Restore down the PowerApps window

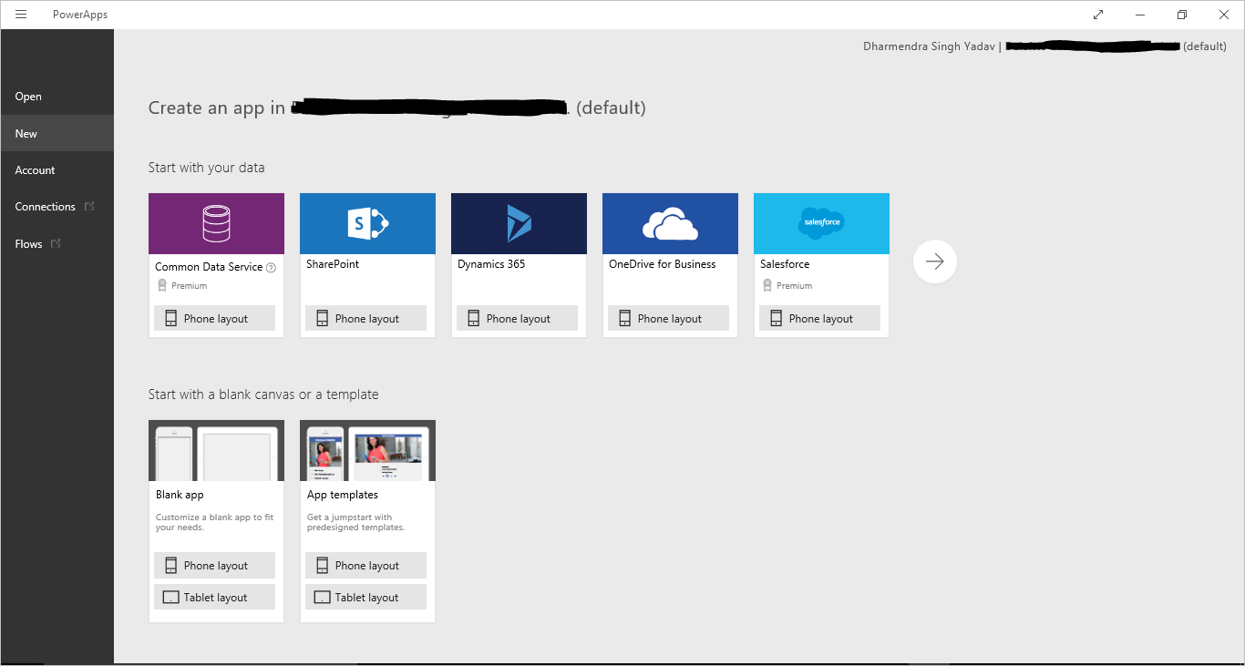(1182, 15)
